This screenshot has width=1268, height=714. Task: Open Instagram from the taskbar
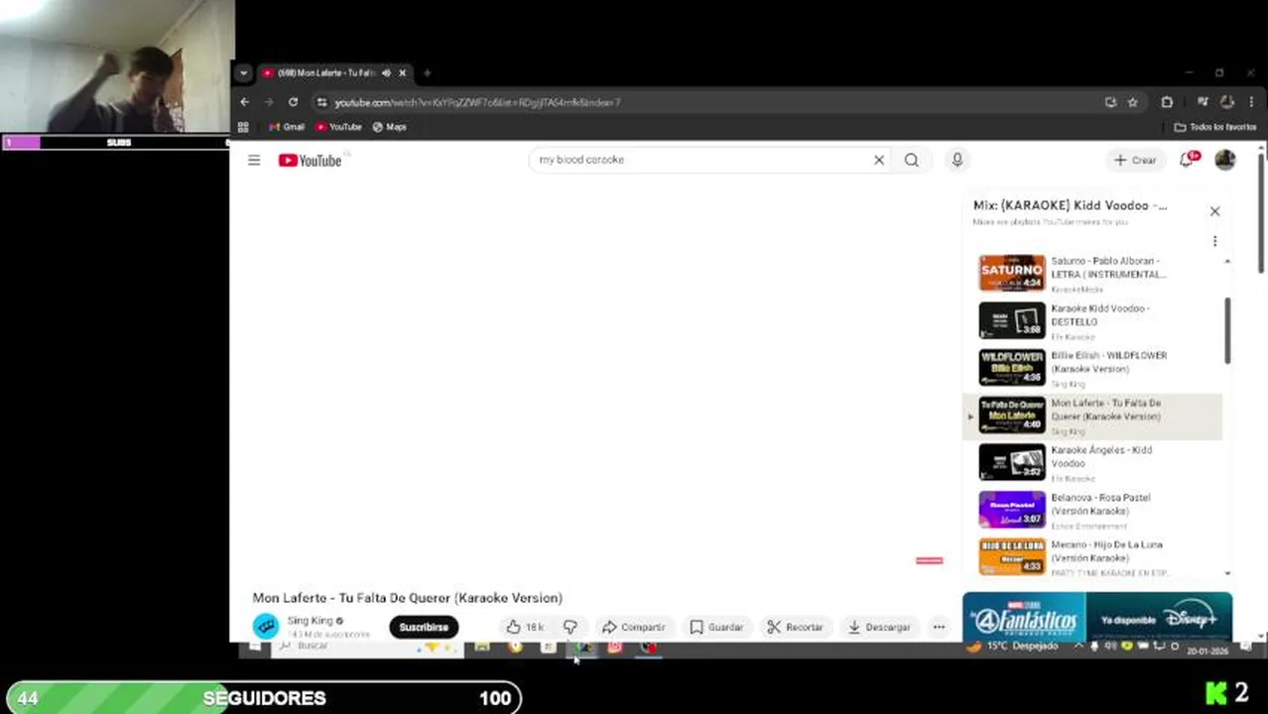click(x=615, y=647)
